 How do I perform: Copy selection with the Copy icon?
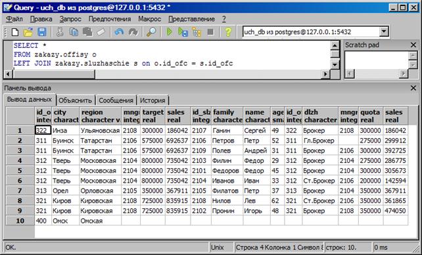point(74,32)
